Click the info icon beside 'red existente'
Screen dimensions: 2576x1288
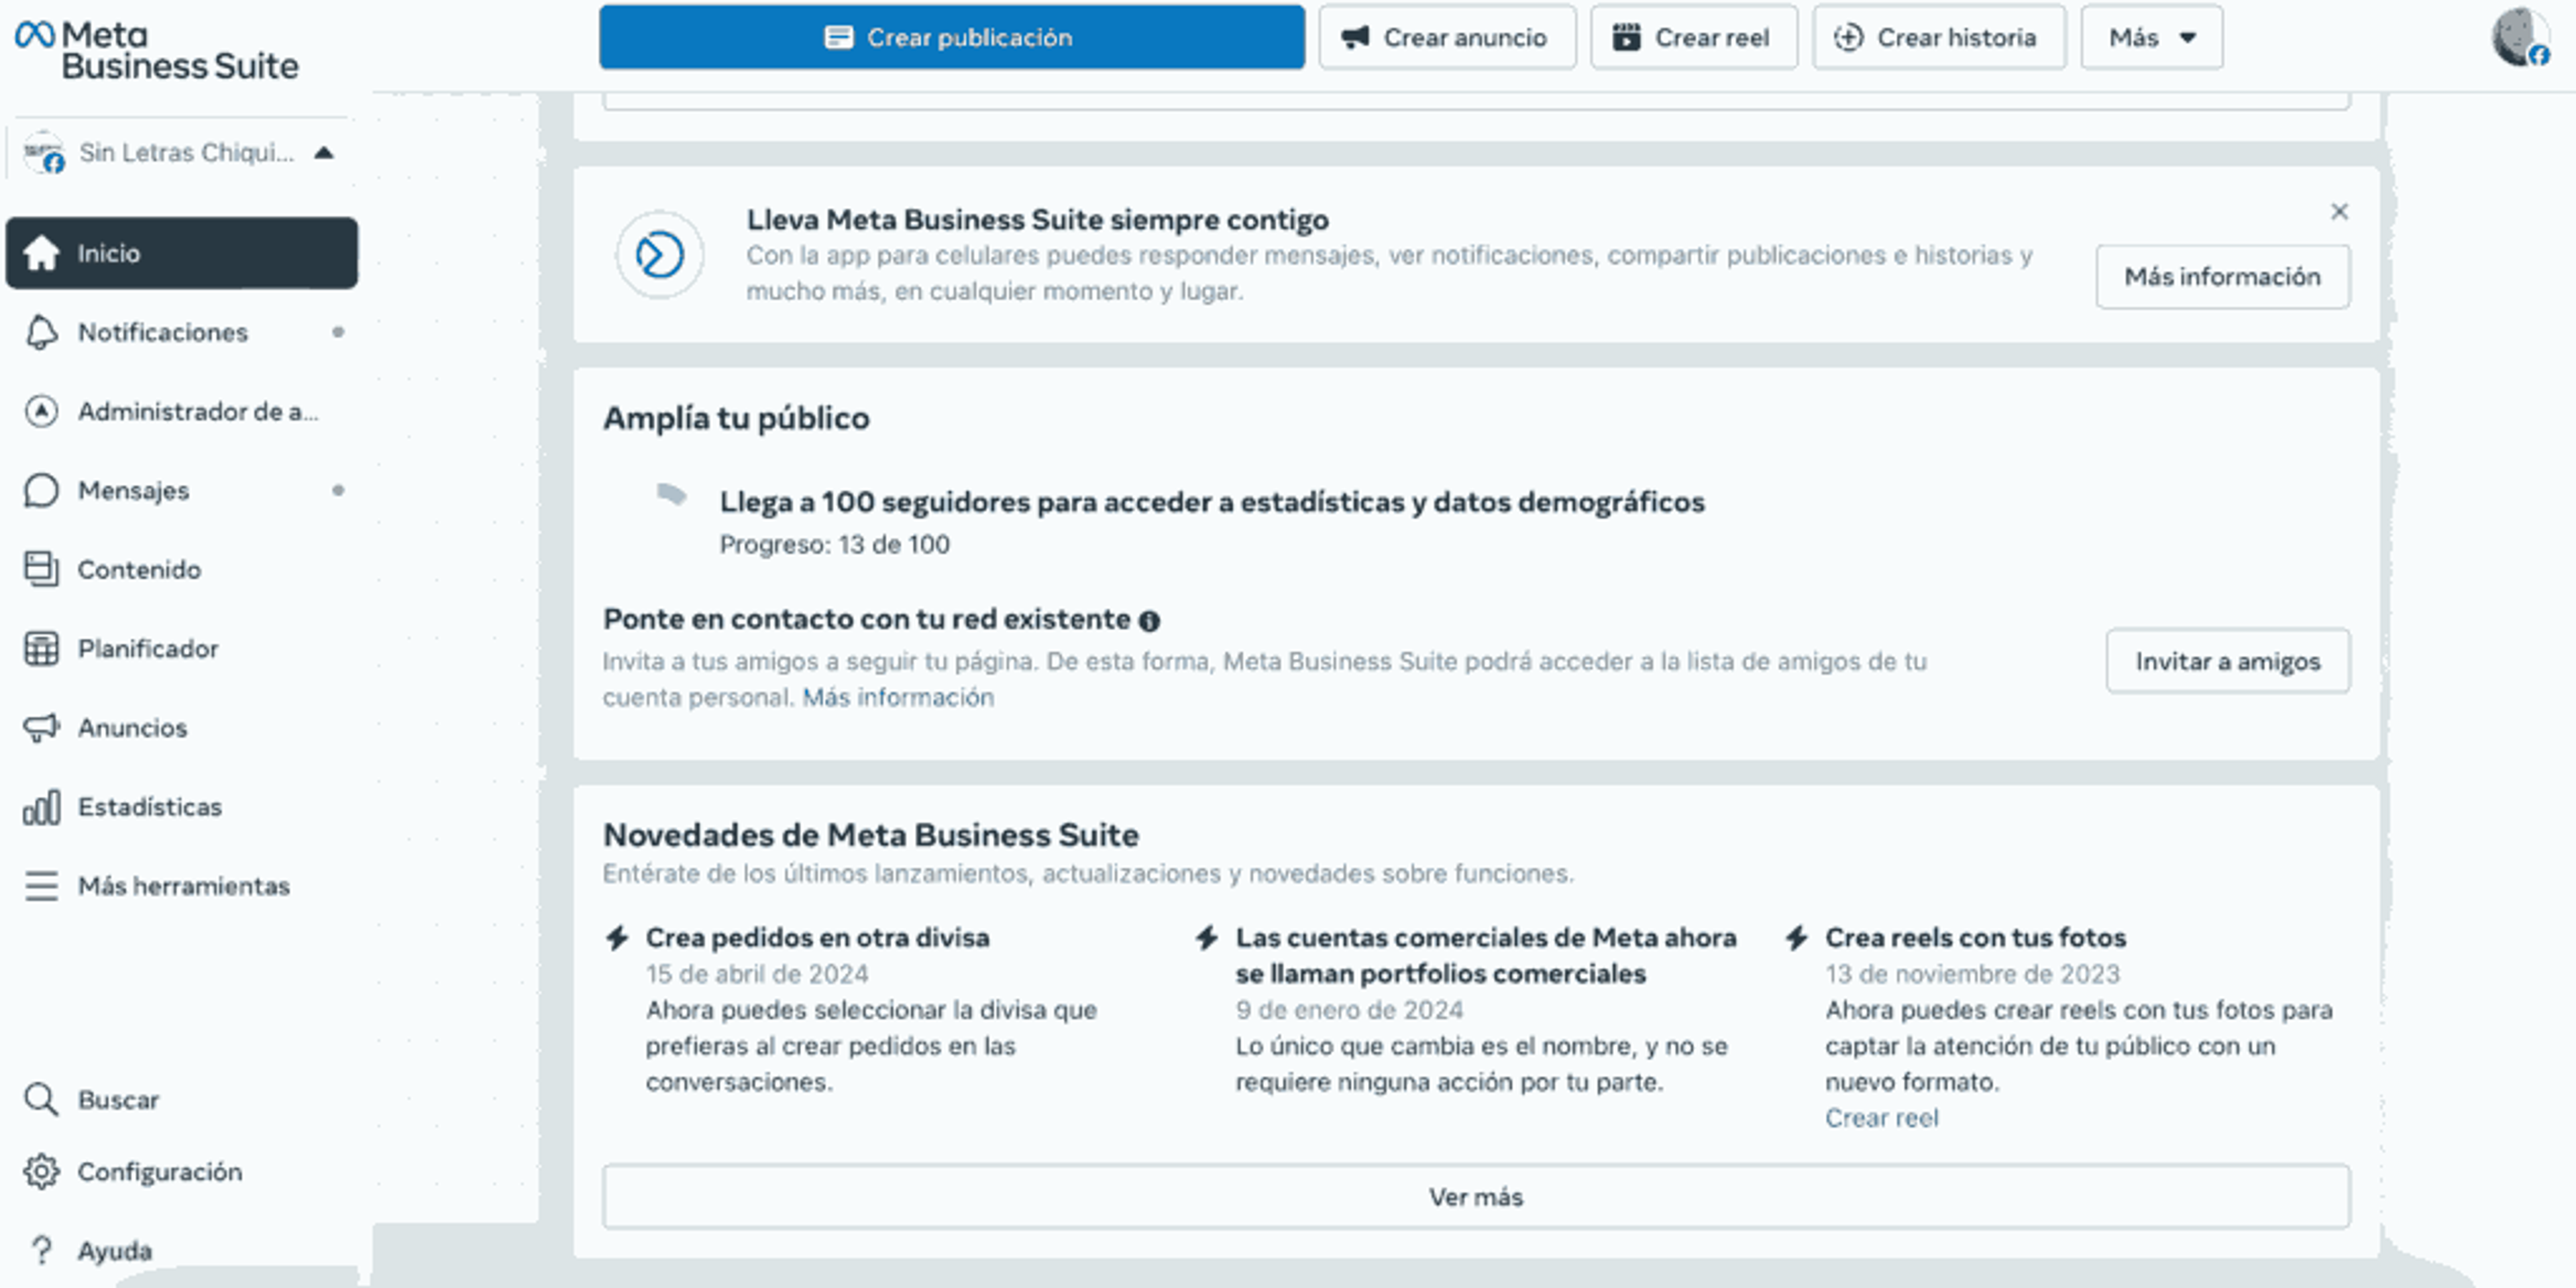pyautogui.click(x=1150, y=621)
